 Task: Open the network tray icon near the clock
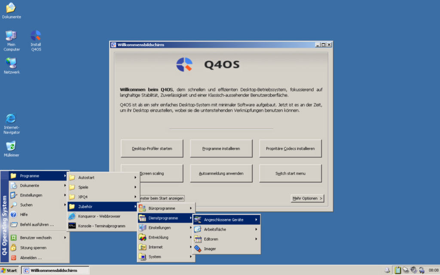pos(422,270)
